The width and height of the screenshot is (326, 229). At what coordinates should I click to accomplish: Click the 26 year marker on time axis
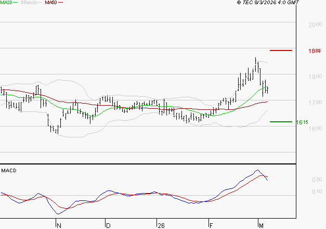click(161, 226)
